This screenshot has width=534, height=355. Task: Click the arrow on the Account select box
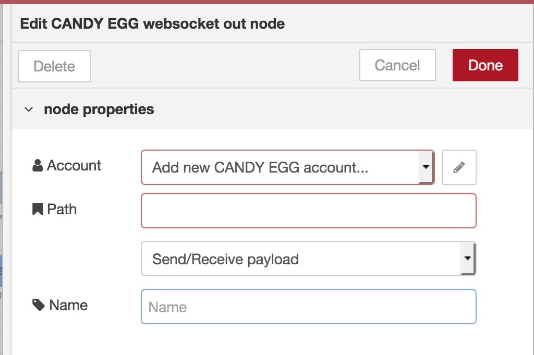[x=426, y=167]
